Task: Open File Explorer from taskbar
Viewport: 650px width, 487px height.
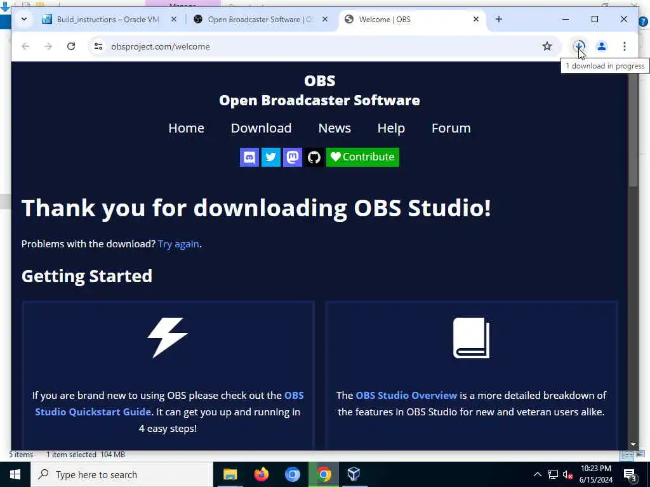Action: [230, 474]
